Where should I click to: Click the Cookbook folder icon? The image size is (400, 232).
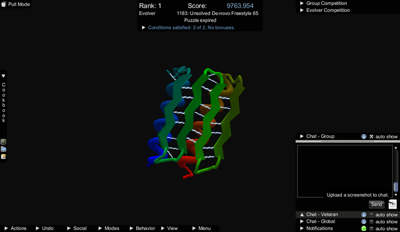3,149
